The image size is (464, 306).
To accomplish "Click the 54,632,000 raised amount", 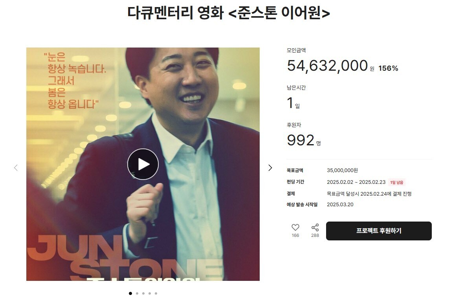I will (x=327, y=66).
